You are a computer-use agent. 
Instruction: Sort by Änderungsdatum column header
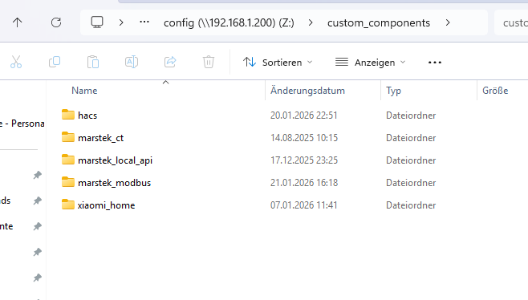coord(308,91)
